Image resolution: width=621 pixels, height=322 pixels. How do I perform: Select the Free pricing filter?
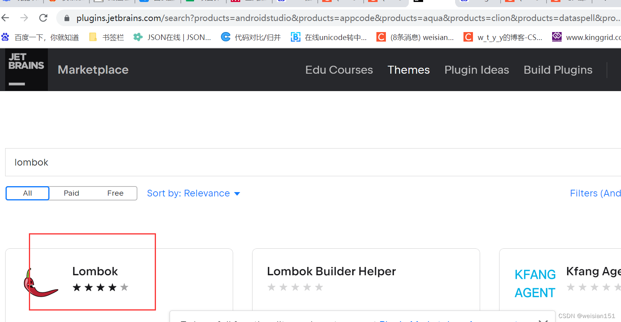click(x=115, y=193)
